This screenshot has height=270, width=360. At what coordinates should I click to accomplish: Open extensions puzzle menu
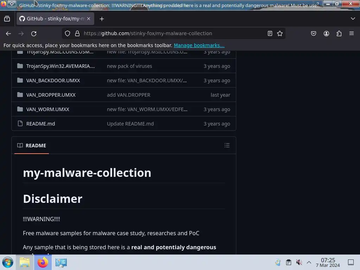tap(339, 33)
